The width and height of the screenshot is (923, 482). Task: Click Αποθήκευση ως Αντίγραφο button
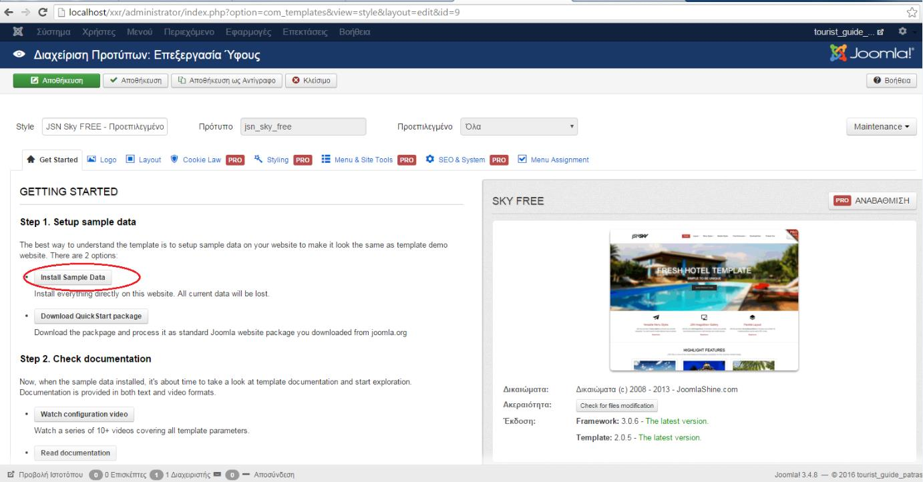227,80
